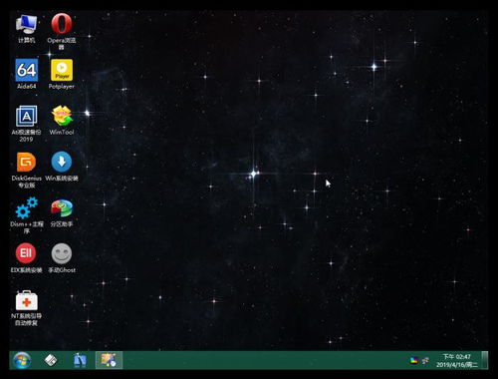Open the Computer desktop icon

[26, 29]
